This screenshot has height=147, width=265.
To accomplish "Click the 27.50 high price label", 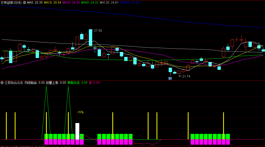I will click(x=98, y=31).
